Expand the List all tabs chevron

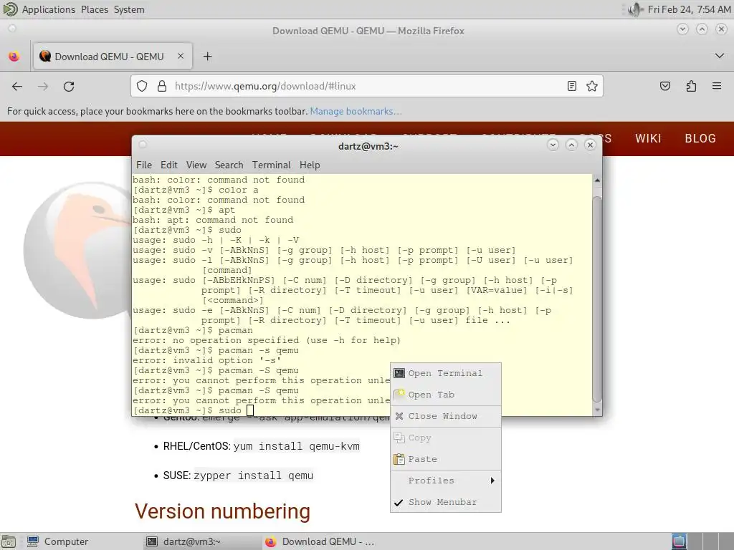coord(720,56)
